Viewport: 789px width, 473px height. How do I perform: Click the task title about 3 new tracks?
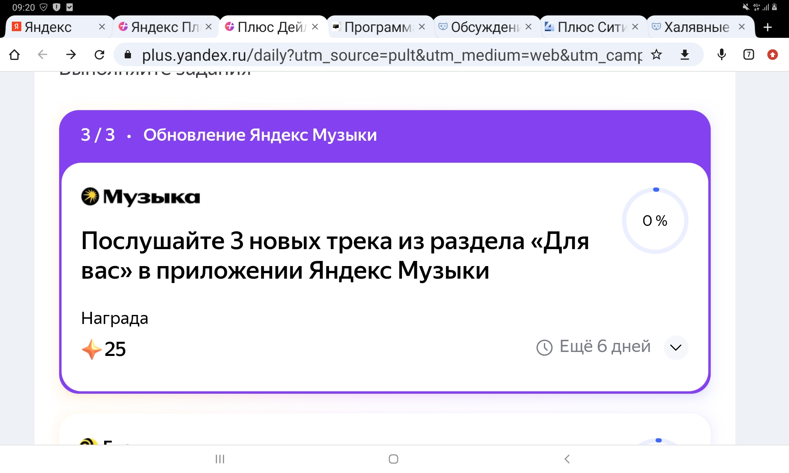pyautogui.click(x=335, y=256)
